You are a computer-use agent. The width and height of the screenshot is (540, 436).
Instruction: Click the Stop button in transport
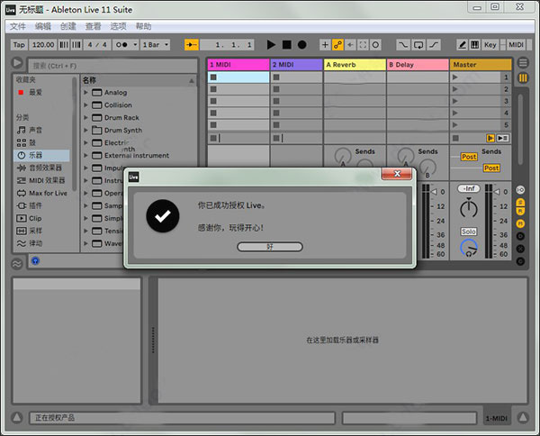(x=286, y=45)
